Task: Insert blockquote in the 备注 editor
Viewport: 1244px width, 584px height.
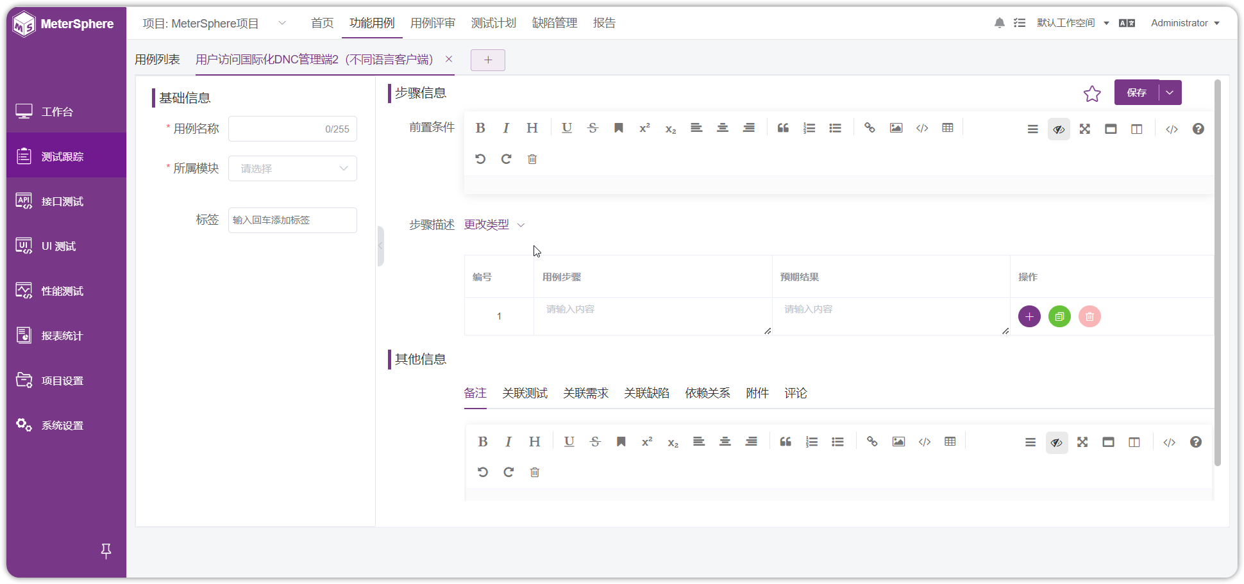Action: point(786,442)
